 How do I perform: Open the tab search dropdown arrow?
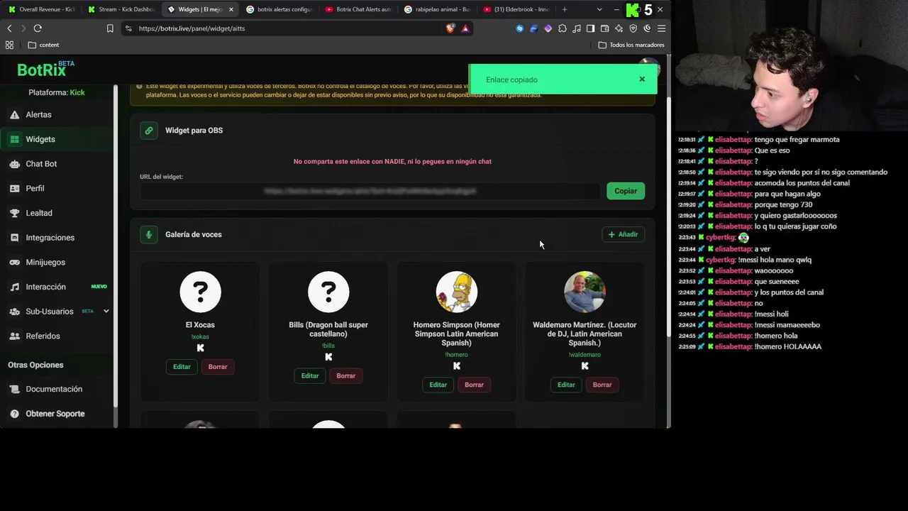click(599, 9)
